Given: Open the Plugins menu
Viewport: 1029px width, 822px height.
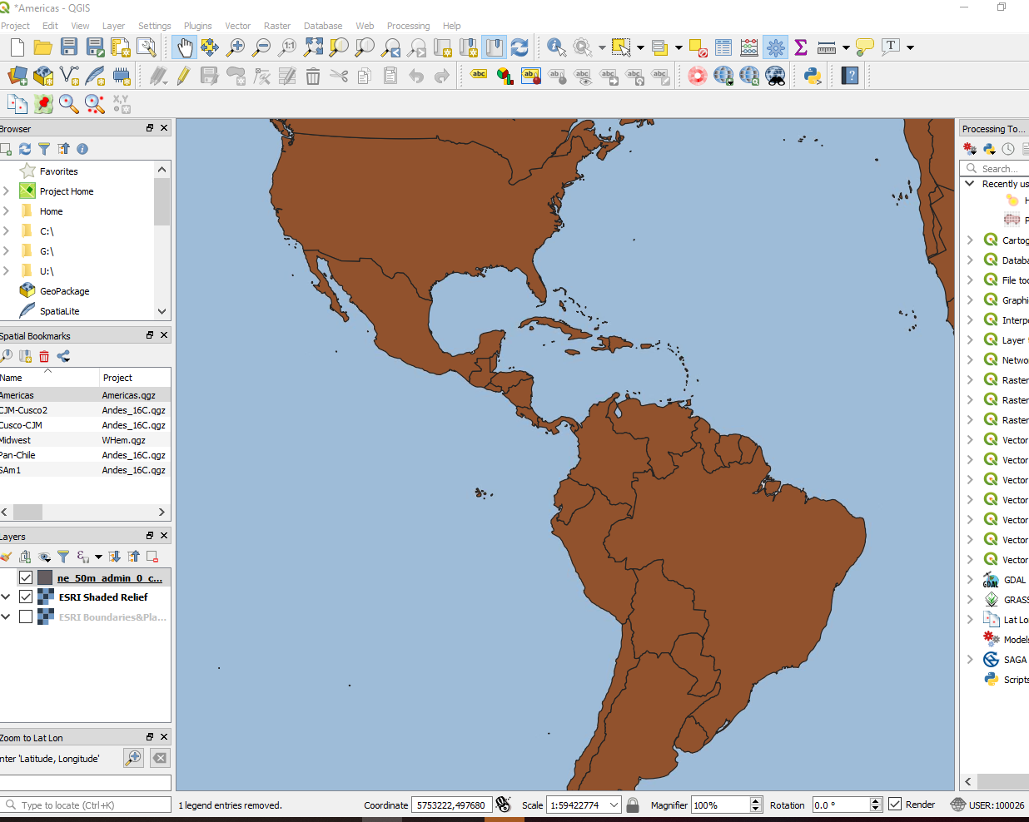Looking at the screenshot, I should click(x=197, y=26).
